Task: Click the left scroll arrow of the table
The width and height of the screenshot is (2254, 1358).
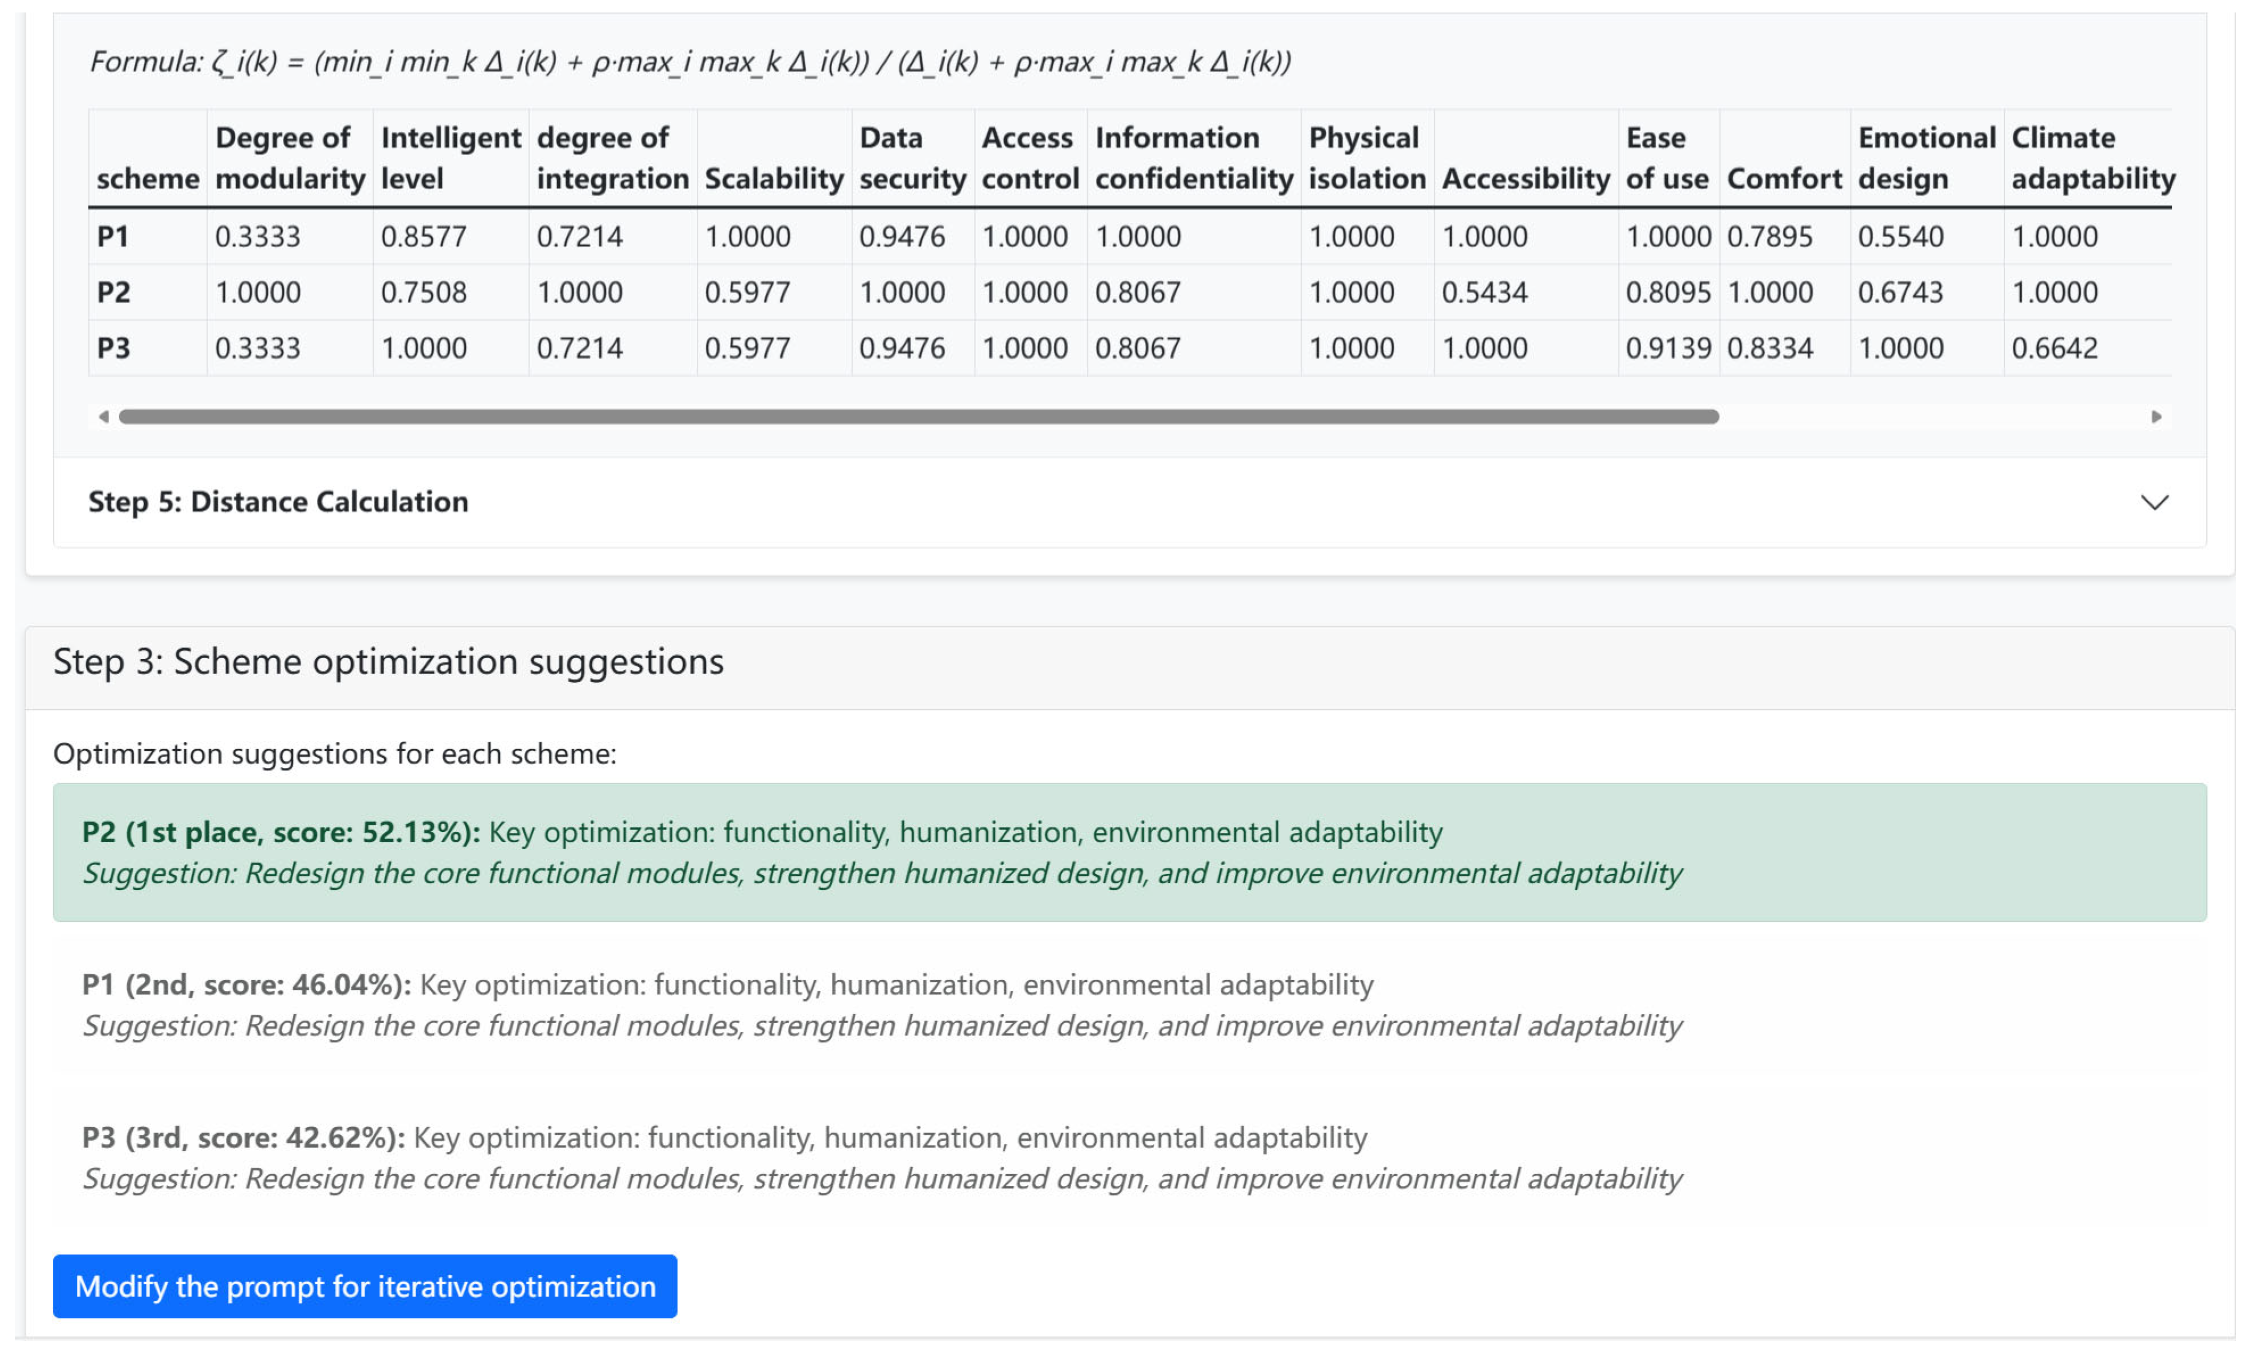Action: click(103, 417)
